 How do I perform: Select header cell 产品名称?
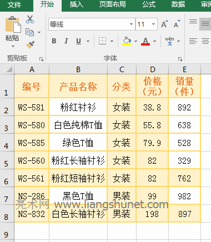78,87
